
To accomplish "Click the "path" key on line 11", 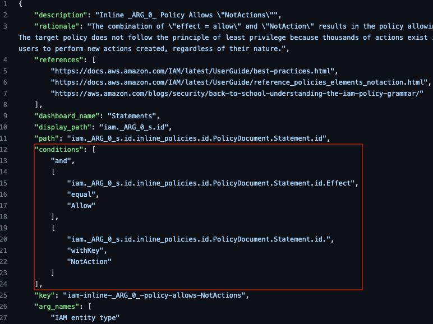I will (x=47, y=138).
